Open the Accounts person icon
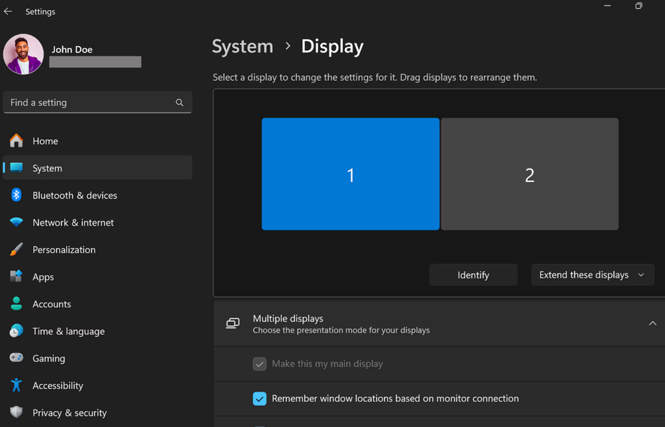665x427 pixels. (17, 304)
